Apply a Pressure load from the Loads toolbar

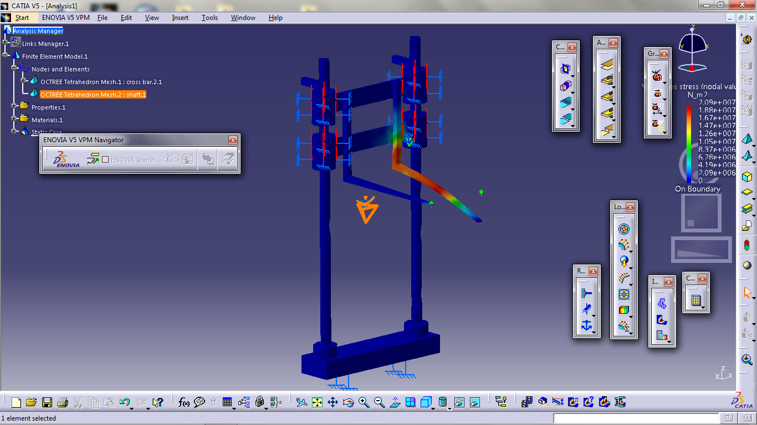point(623,227)
